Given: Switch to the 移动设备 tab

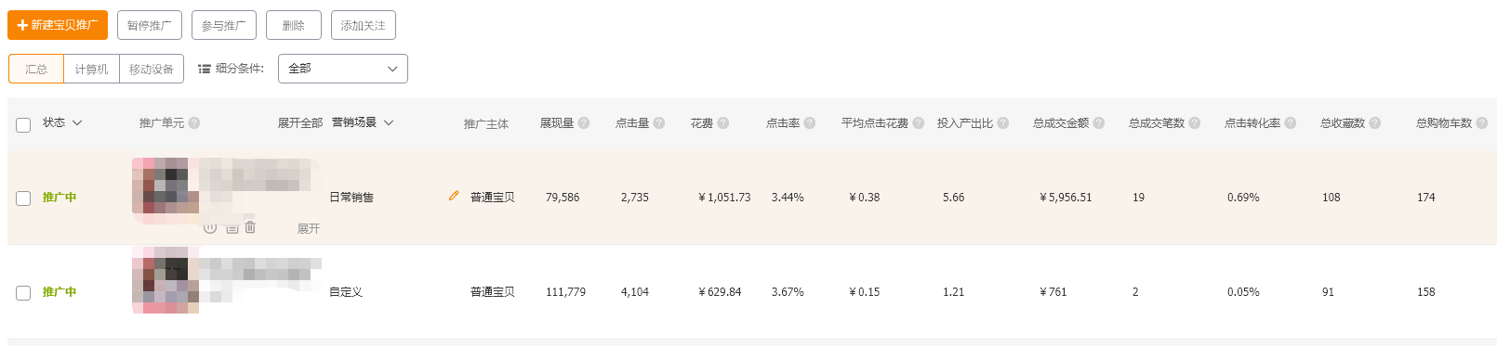Looking at the screenshot, I should coord(152,69).
